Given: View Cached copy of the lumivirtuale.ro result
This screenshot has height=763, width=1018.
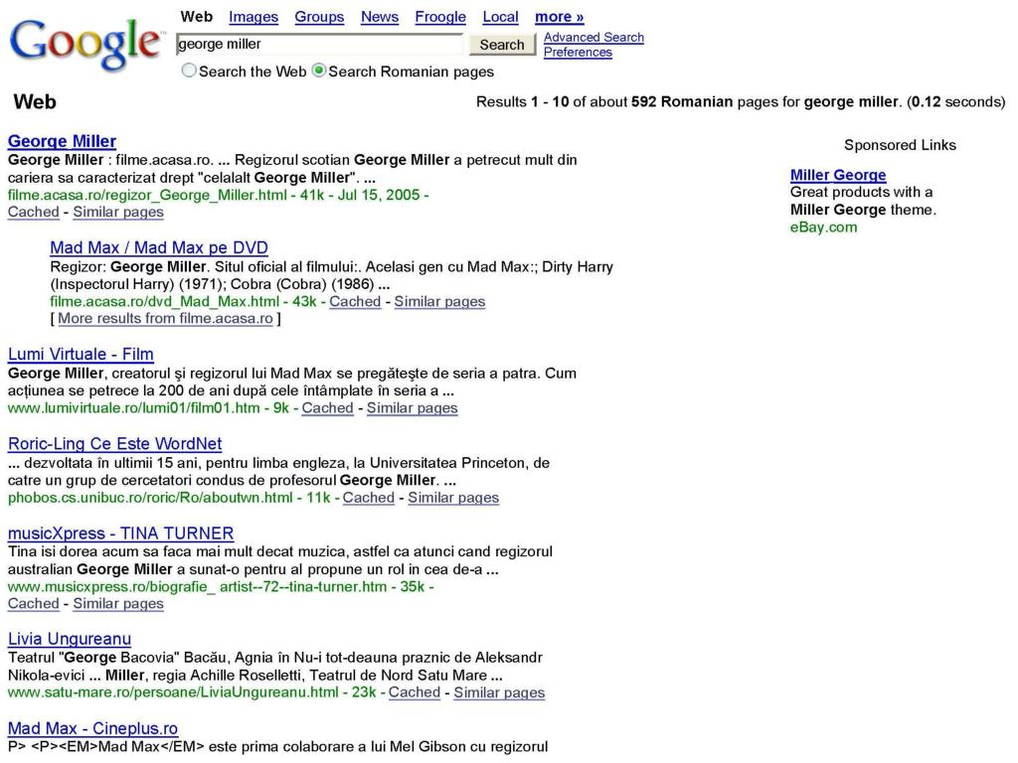Looking at the screenshot, I should [327, 408].
